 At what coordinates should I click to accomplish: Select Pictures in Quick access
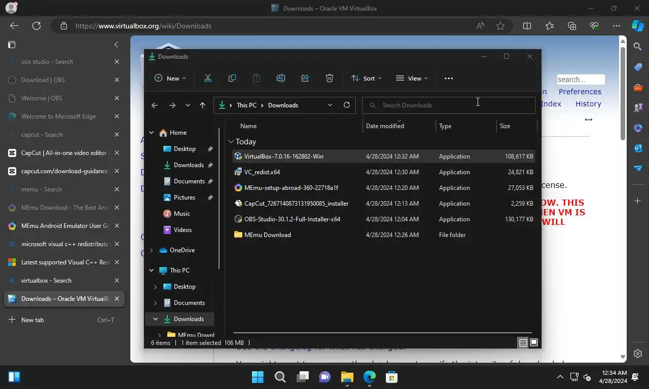click(x=184, y=198)
